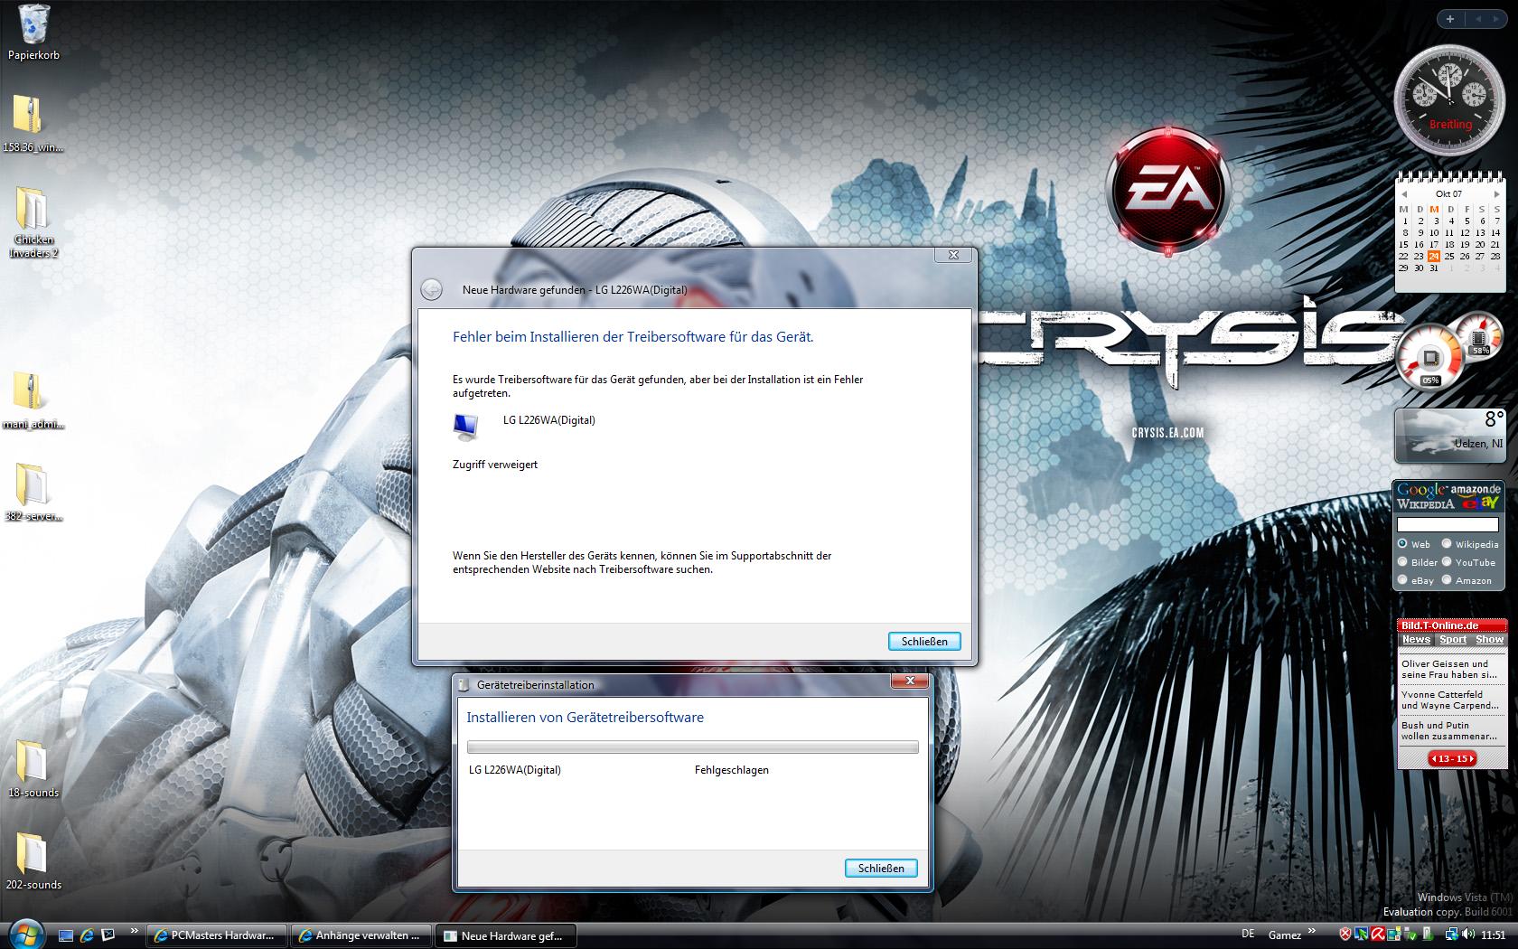Show next sidebar gadgets page
1518x949 pixels.
[x=1497, y=19]
